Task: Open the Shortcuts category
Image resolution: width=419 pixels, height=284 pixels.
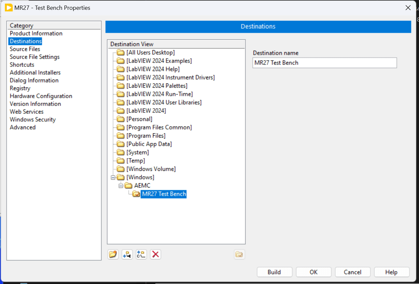Action: point(21,65)
